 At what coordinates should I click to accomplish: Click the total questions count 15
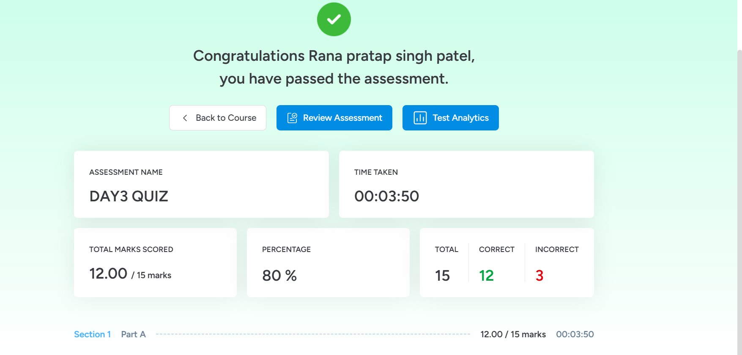pyautogui.click(x=442, y=276)
